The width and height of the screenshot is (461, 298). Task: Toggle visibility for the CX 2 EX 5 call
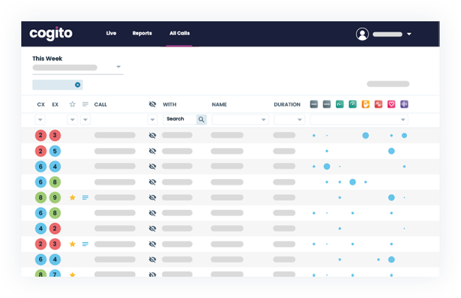coord(152,151)
